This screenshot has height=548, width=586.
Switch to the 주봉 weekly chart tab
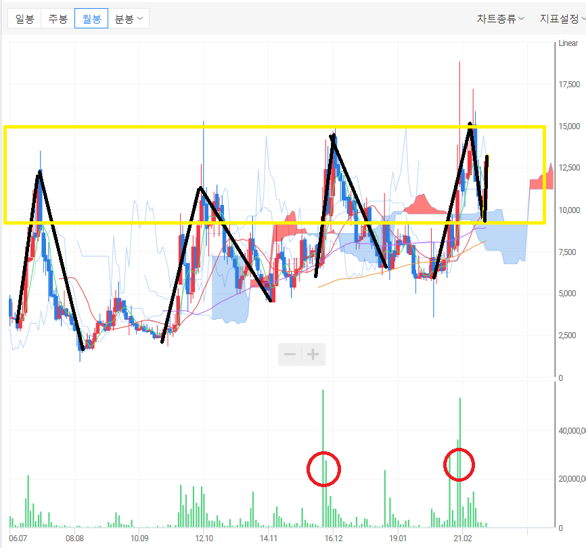click(x=58, y=18)
